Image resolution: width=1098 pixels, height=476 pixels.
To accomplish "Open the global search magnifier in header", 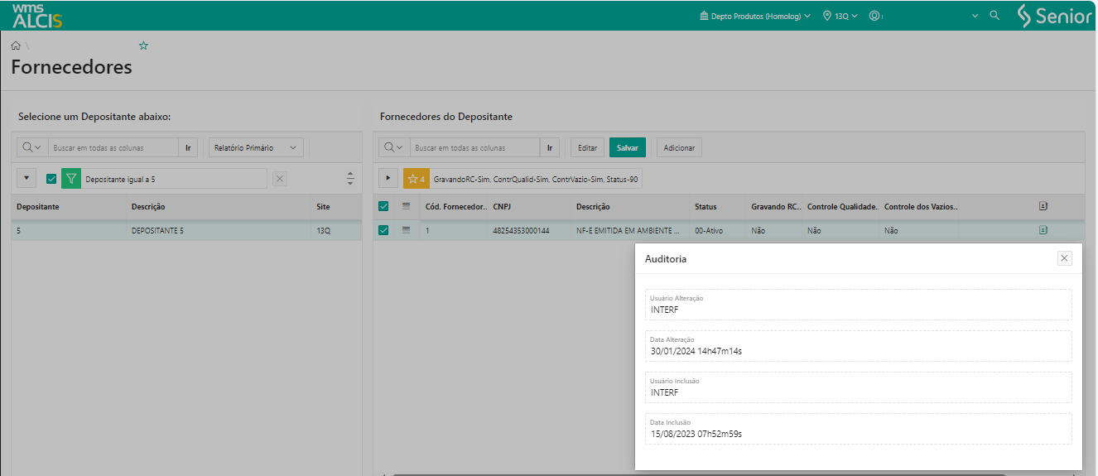I will pyautogui.click(x=994, y=15).
